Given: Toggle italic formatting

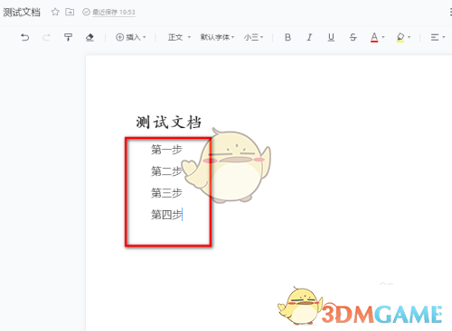Looking at the screenshot, I should [309, 37].
